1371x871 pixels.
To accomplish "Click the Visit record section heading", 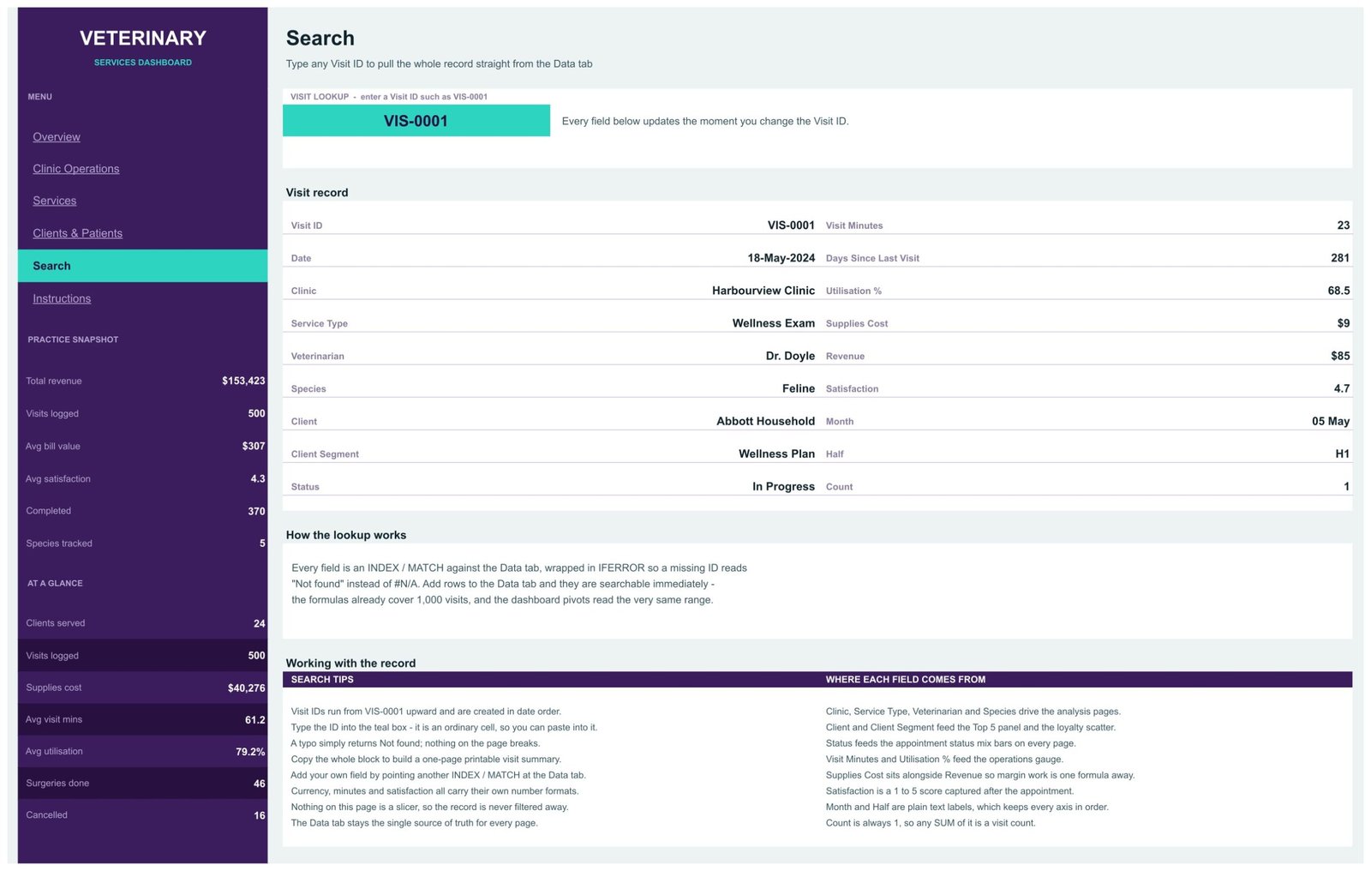I will pyautogui.click(x=317, y=192).
